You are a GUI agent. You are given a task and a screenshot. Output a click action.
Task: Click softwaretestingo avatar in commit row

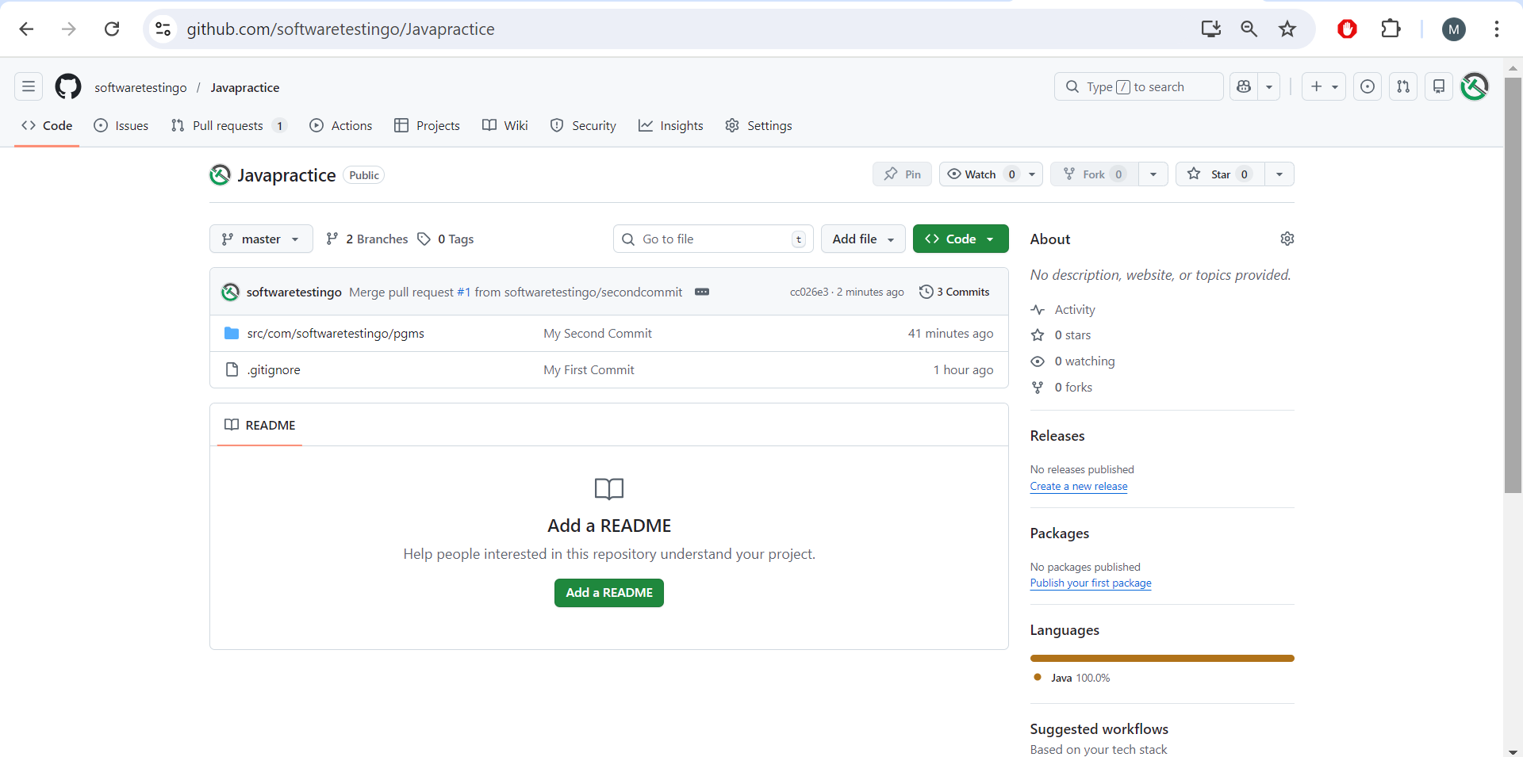click(230, 292)
